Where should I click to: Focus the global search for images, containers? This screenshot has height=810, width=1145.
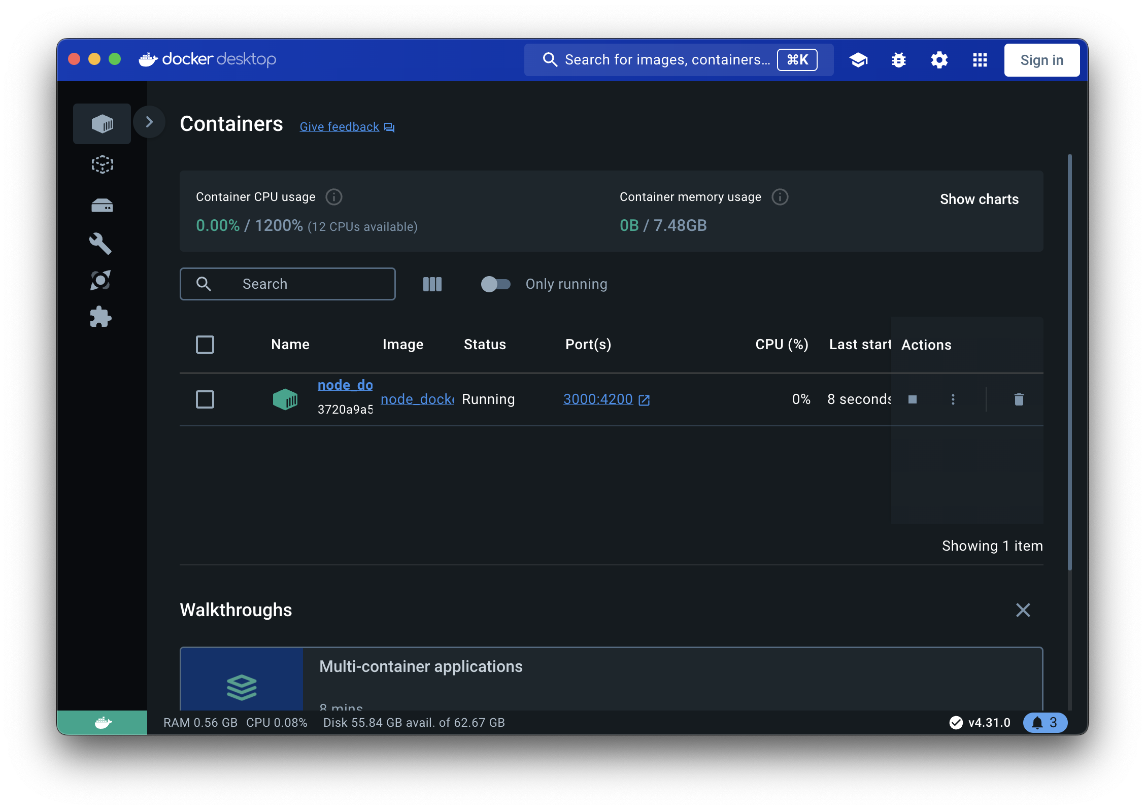coord(679,60)
